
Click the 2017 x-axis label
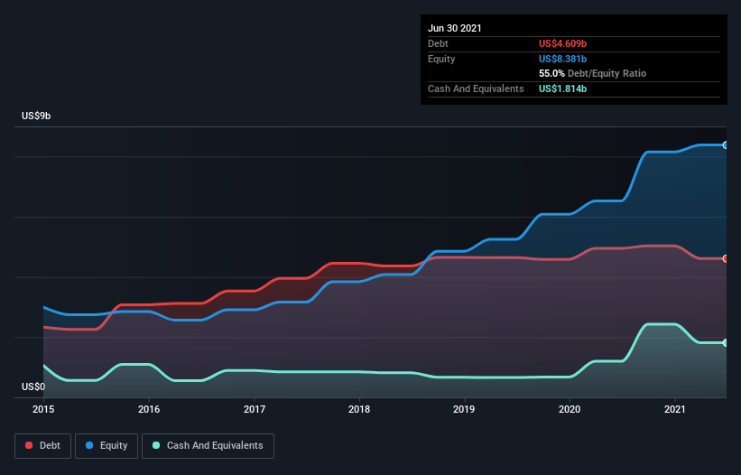(x=255, y=409)
